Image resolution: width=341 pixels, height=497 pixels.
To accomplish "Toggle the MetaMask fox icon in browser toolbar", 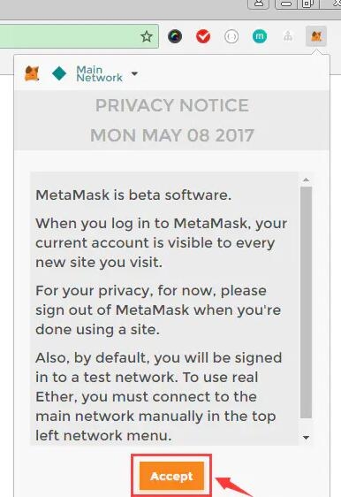I will pyautogui.click(x=316, y=36).
